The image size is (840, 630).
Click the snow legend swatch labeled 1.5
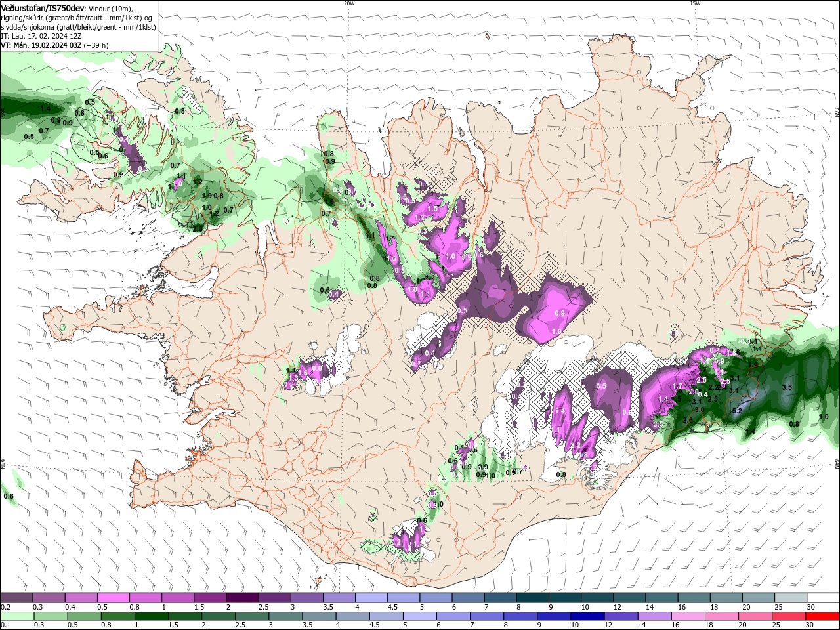click(209, 598)
